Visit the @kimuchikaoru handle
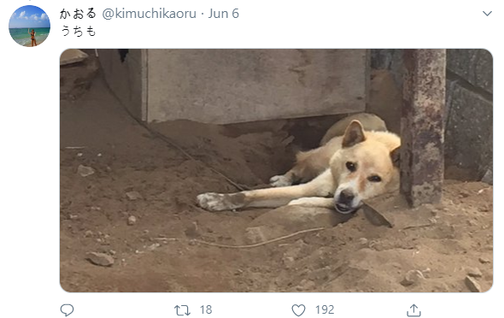 (149, 14)
